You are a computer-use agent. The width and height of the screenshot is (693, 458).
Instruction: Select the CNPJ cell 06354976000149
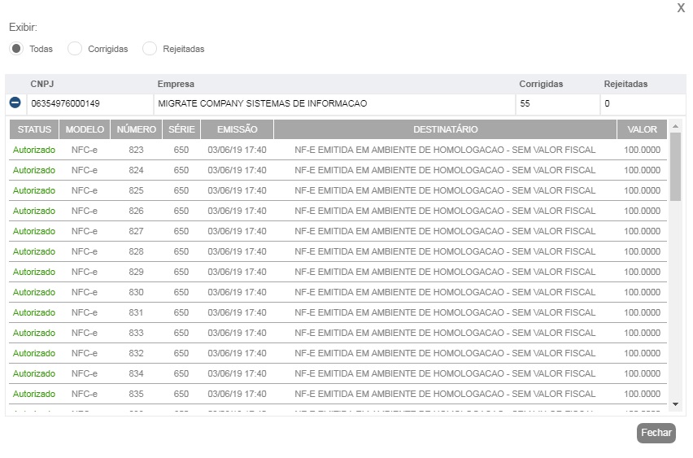(65, 104)
